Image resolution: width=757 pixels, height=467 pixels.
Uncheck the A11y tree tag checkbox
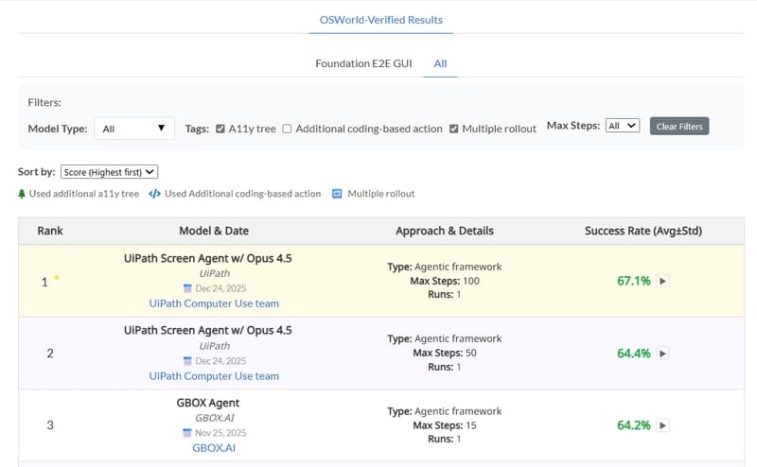point(220,129)
